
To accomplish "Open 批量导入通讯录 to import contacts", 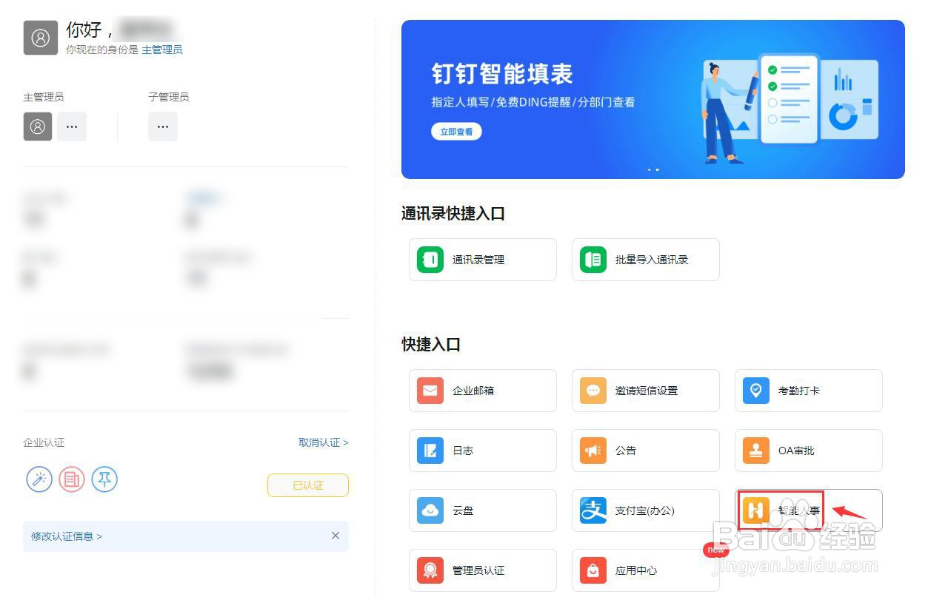I will 645,260.
